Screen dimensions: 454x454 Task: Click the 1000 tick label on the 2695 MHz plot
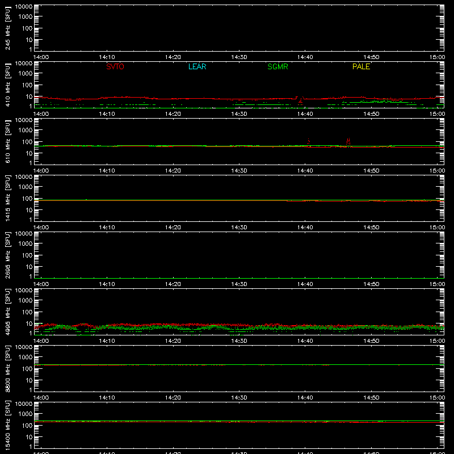(26, 244)
